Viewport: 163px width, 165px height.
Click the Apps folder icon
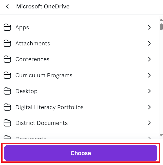[7, 27]
